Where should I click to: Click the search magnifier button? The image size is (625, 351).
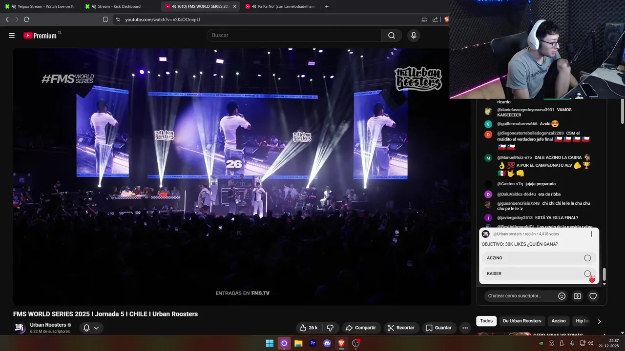coord(392,35)
